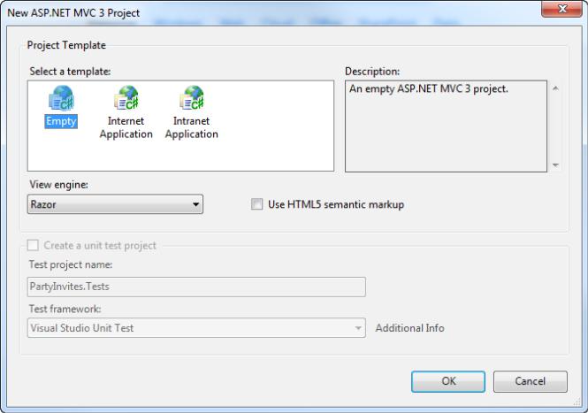Click the Description scrollbar down arrow

pyautogui.click(x=556, y=164)
